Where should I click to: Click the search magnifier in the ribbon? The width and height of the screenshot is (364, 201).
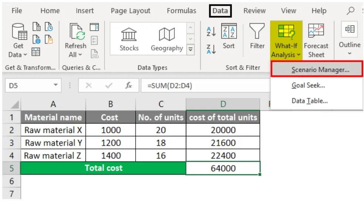pyautogui.click(x=351, y=10)
